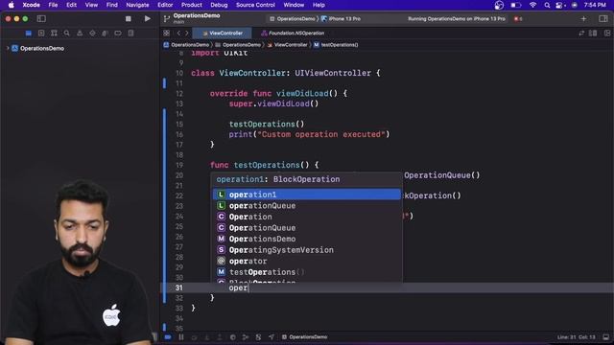Open the Issue navigator warning icon
This screenshot has height=345, width=614.
click(x=80, y=34)
